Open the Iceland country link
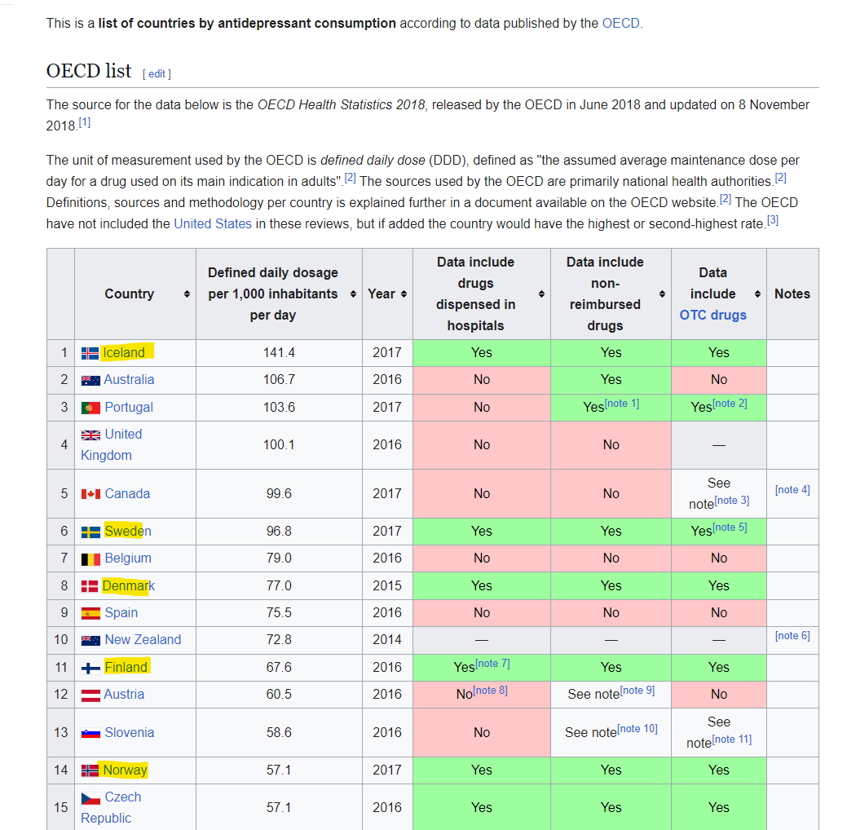Screen dimensions: 847x830 click(124, 353)
